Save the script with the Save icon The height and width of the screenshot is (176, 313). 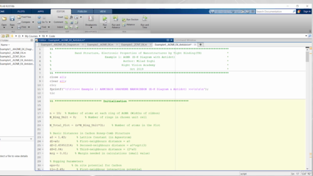point(12,19)
